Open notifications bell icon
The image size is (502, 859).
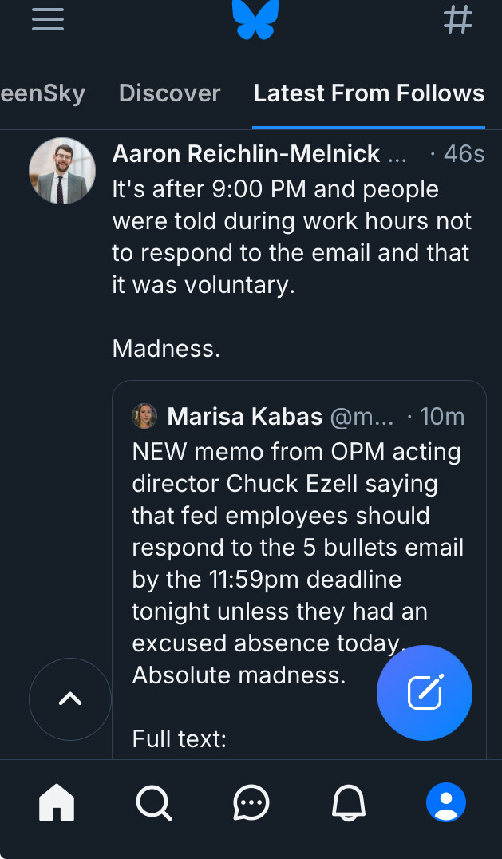pyautogui.click(x=349, y=802)
